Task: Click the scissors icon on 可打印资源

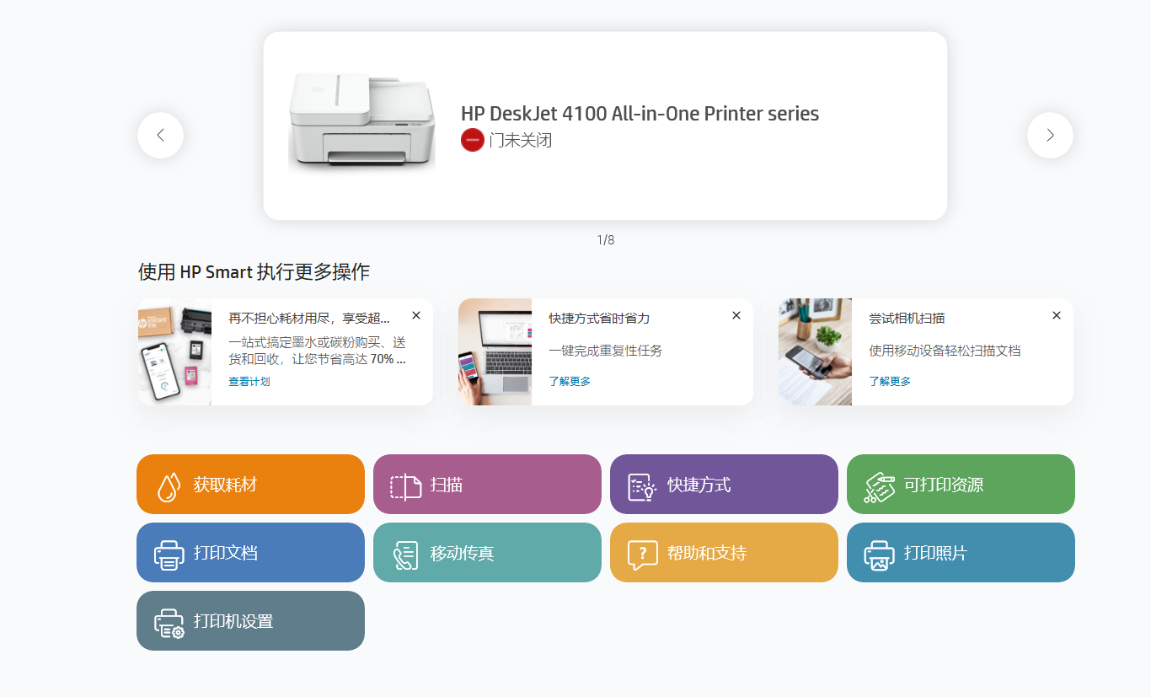Action: tap(879, 486)
